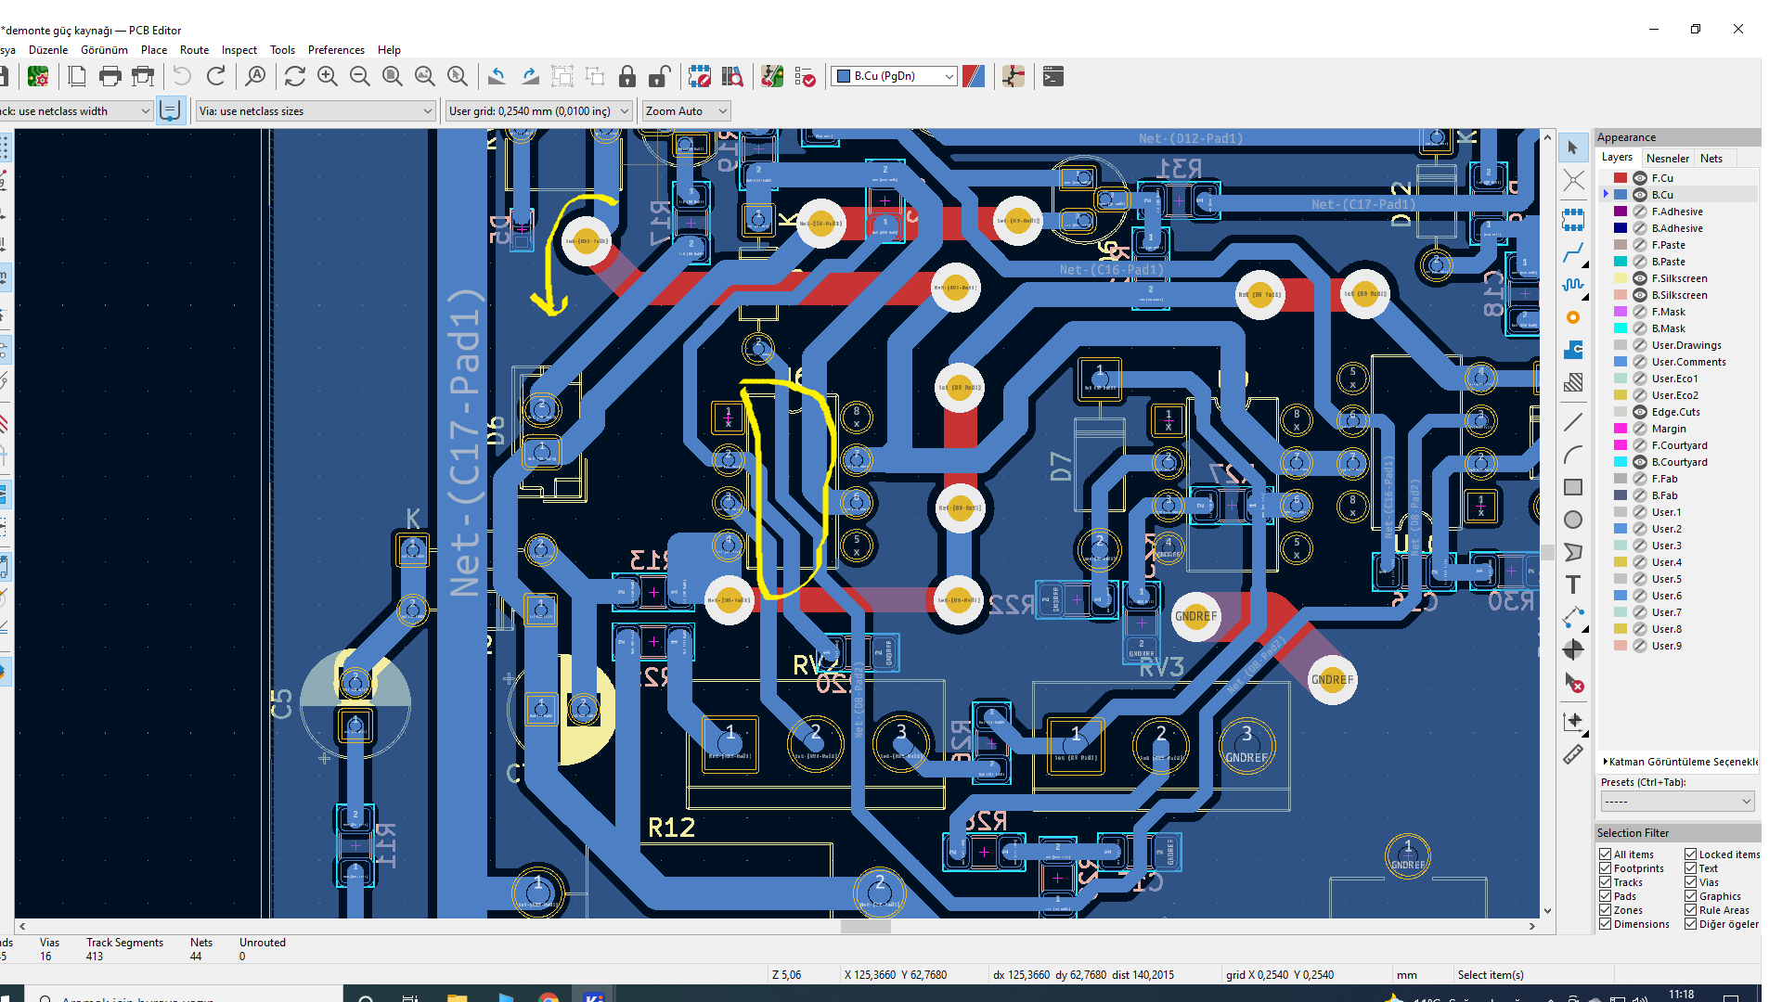Activate local ratsnest tool
This screenshot has height=1002, width=1782.
tap(1573, 180)
